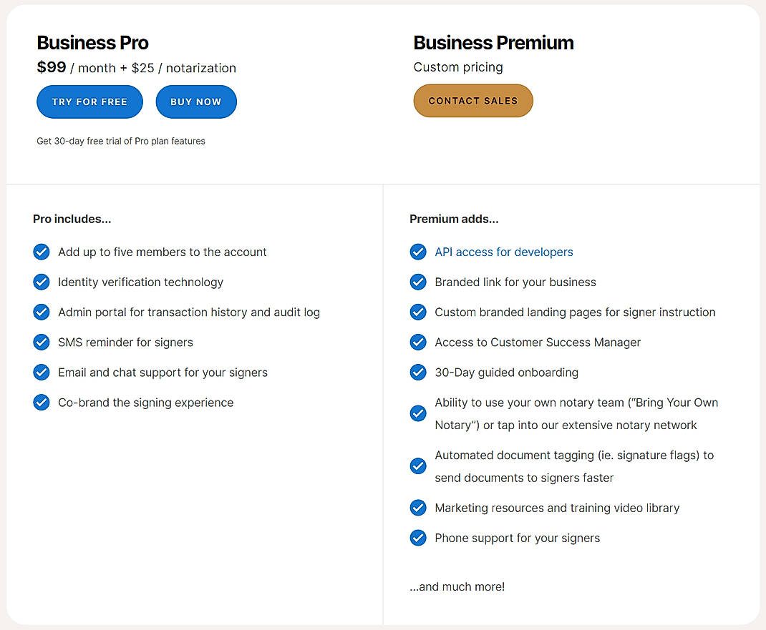Select the 'Business Premium' plan title
Viewport: 766px width, 630px height.
tap(493, 43)
